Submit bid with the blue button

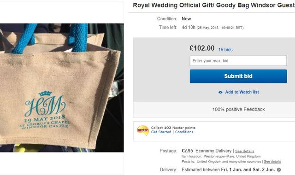238,76
